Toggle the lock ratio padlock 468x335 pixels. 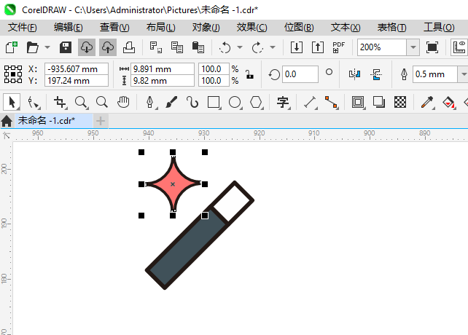(x=249, y=74)
